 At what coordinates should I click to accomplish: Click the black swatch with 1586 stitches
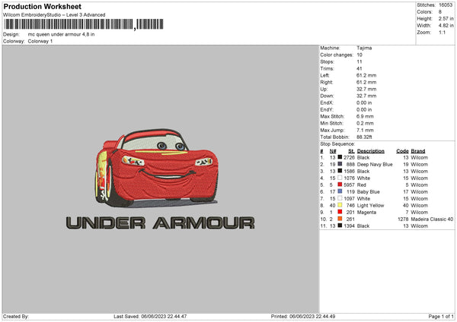coord(340,171)
